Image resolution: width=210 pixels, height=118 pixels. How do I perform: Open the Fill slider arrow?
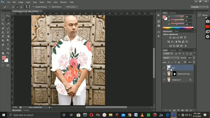(x=194, y=62)
